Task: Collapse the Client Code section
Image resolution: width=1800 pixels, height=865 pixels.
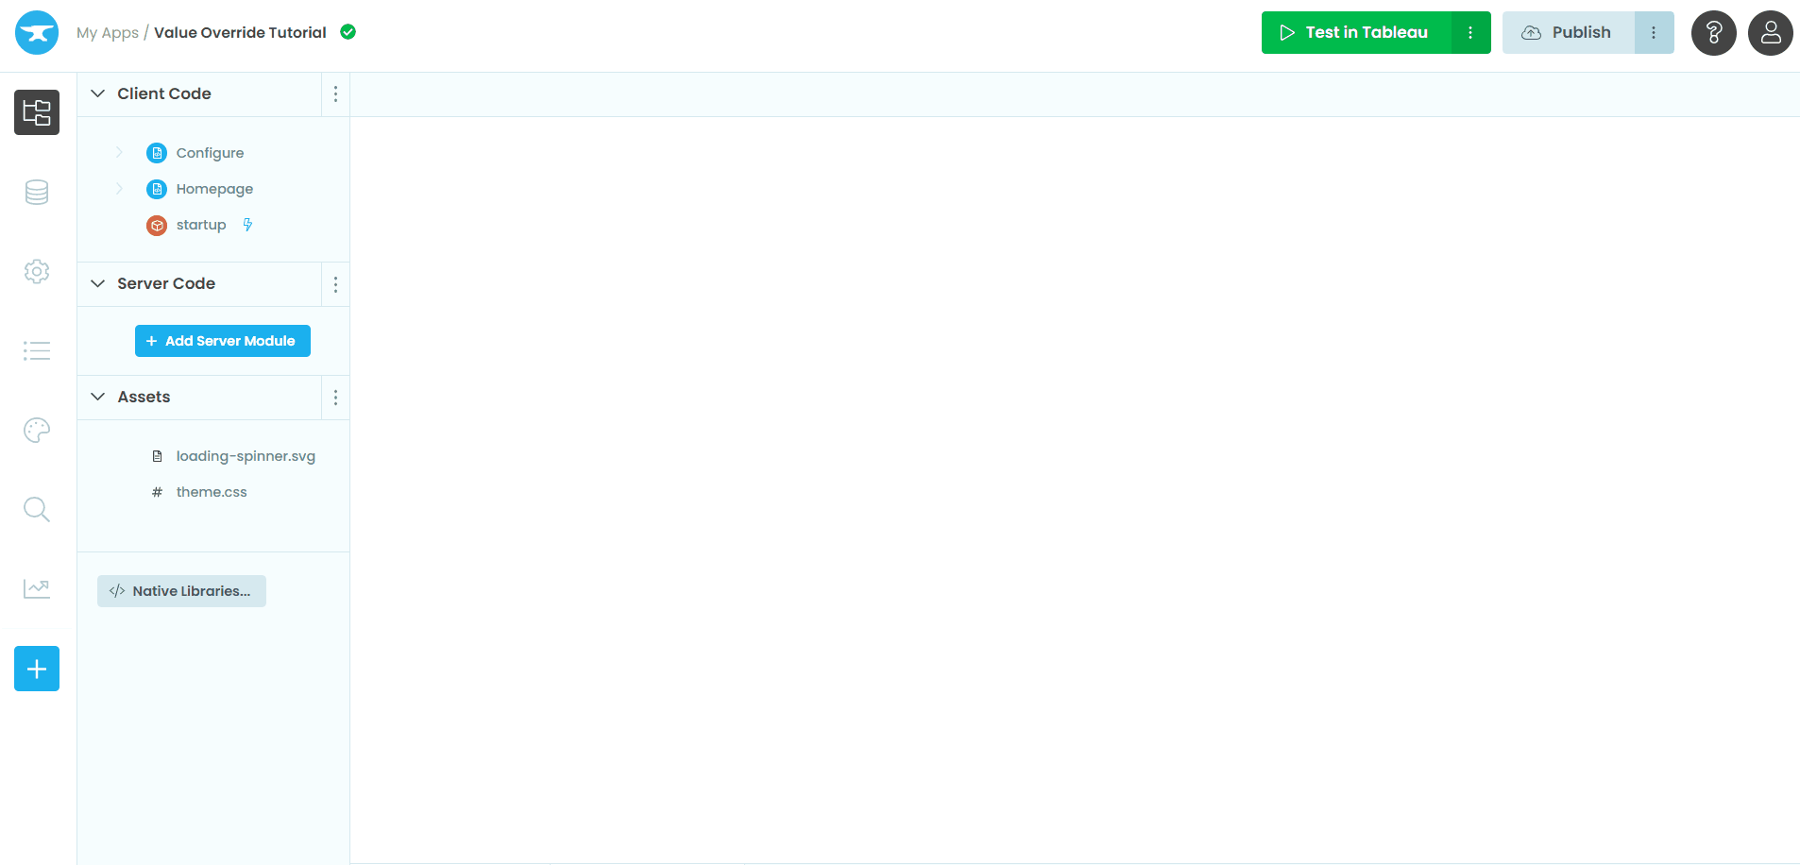Action: [98, 93]
